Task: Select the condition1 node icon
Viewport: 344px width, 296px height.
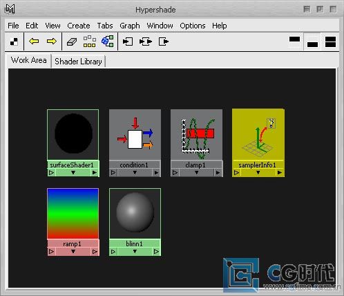Action: tap(135, 135)
